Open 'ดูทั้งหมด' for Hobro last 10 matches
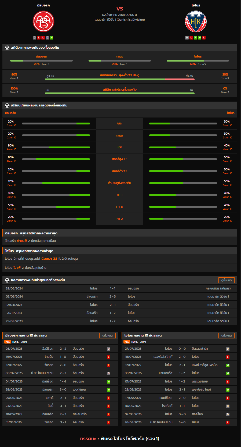241x447 pixels. point(227,335)
